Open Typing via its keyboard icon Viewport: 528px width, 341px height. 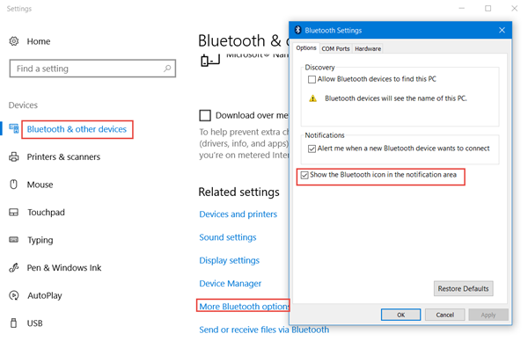coord(14,240)
